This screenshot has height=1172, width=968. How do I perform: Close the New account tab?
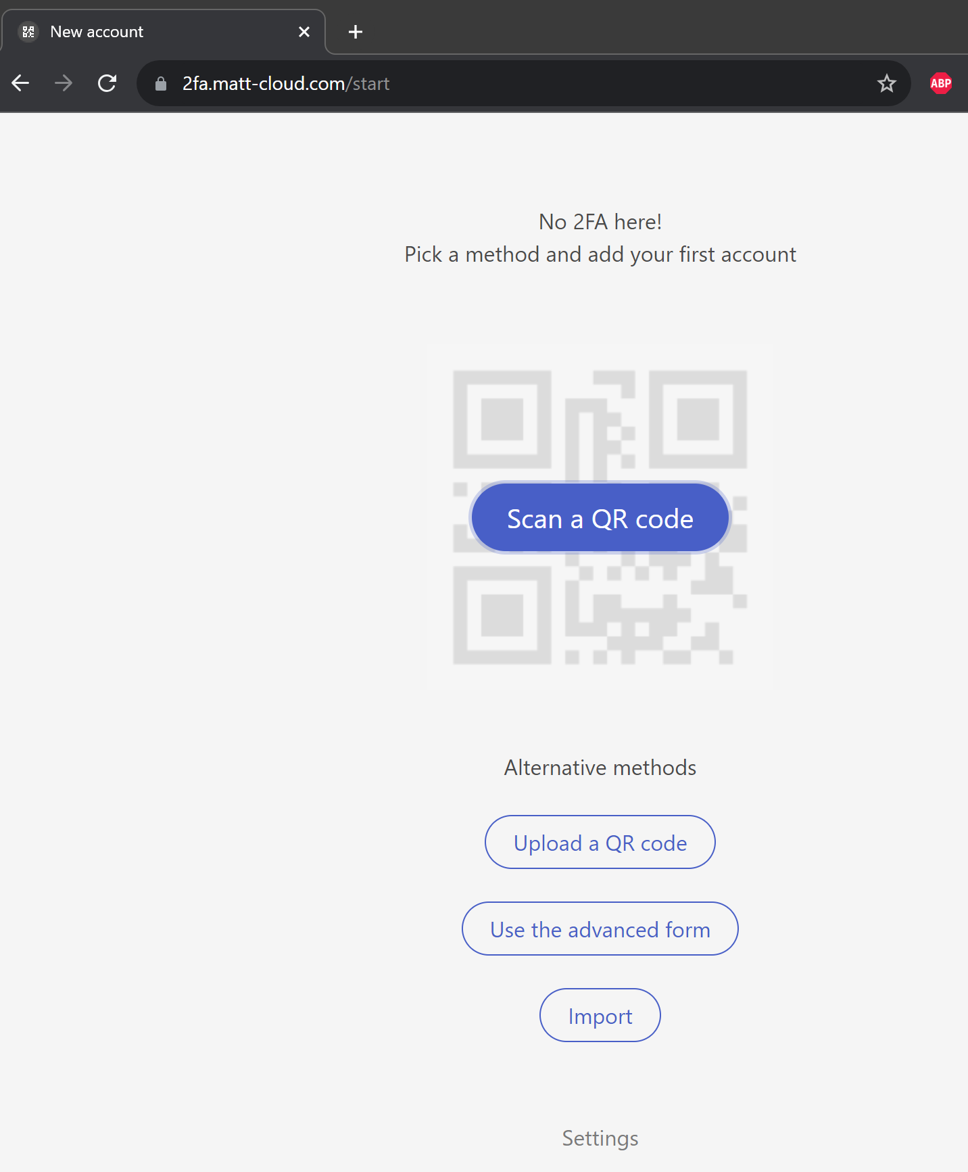click(304, 32)
